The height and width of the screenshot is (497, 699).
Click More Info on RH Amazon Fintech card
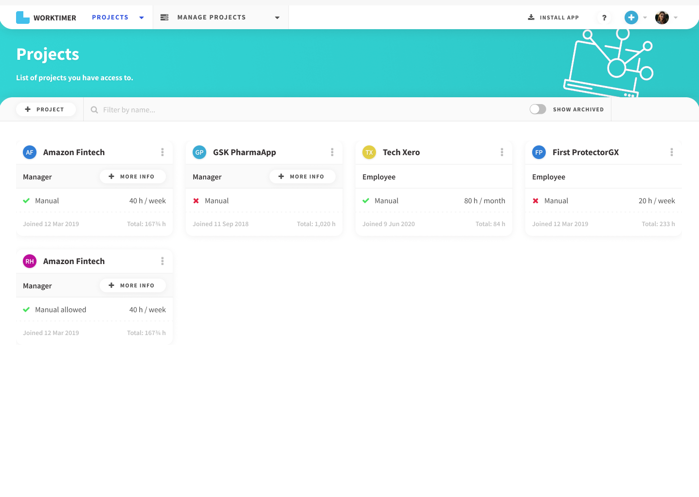(132, 285)
